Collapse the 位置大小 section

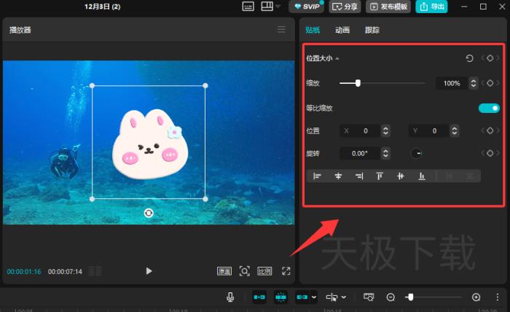pos(337,58)
